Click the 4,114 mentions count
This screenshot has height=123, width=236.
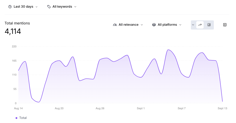13,31
